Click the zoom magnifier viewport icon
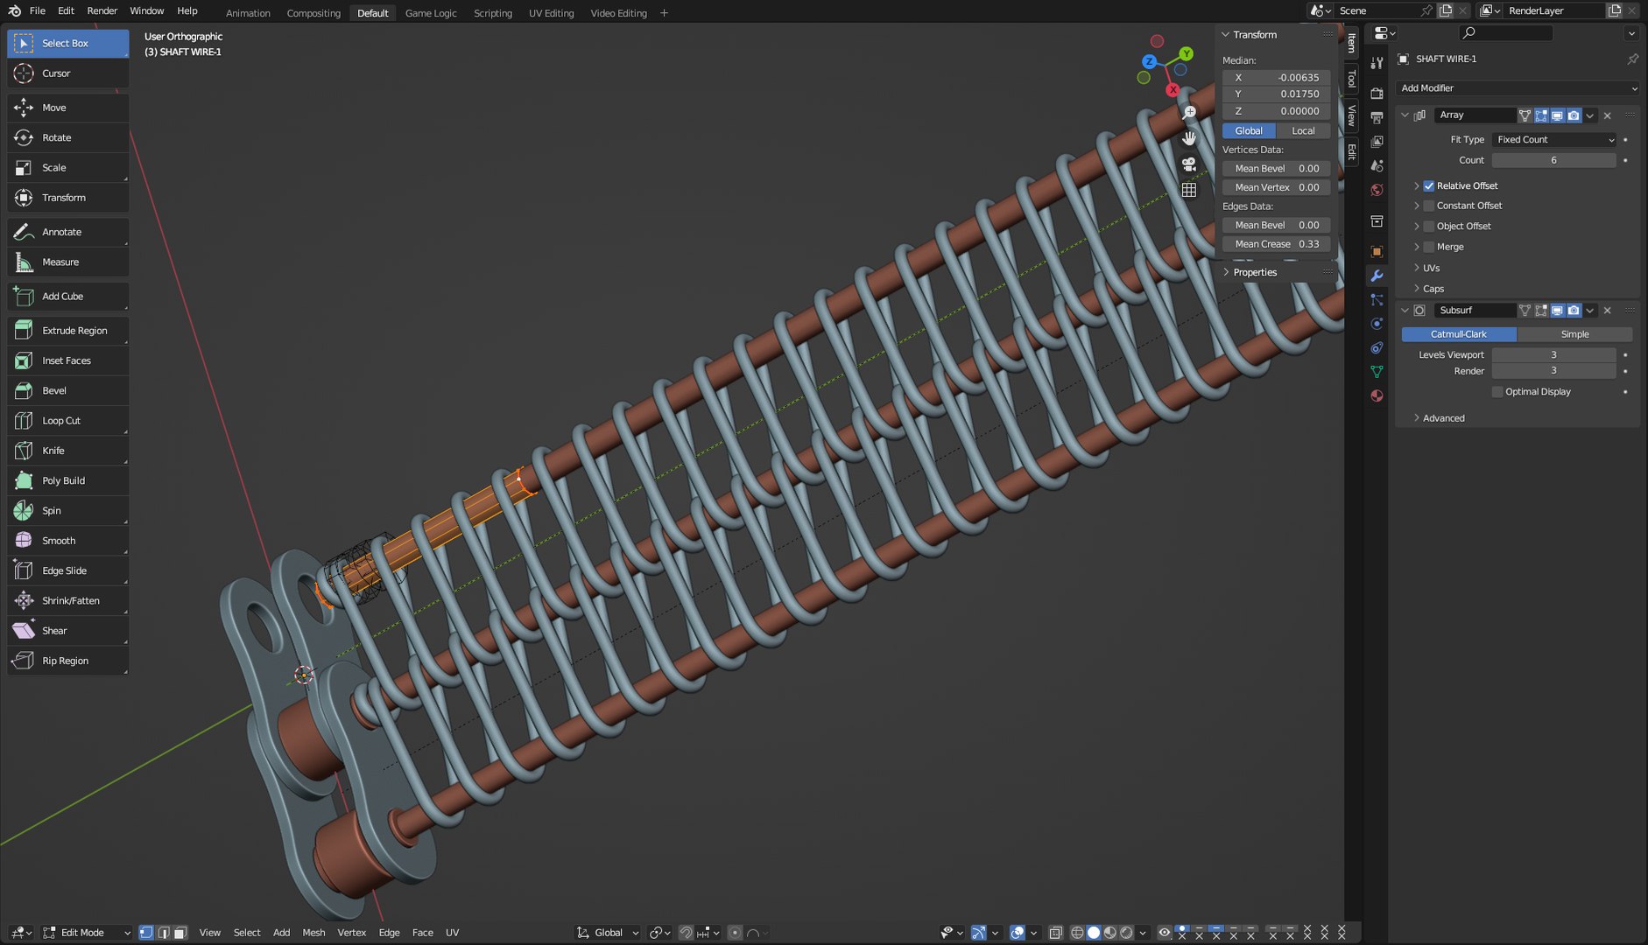The image size is (1648, 945). pyautogui.click(x=1189, y=113)
